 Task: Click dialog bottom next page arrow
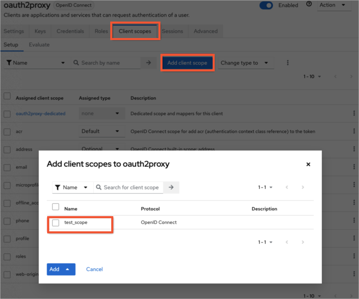[303, 242]
